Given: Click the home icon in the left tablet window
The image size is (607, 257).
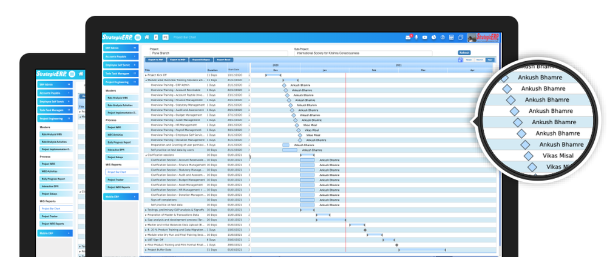Looking at the screenshot, I should pyautogui.click(x=81, y=73).
